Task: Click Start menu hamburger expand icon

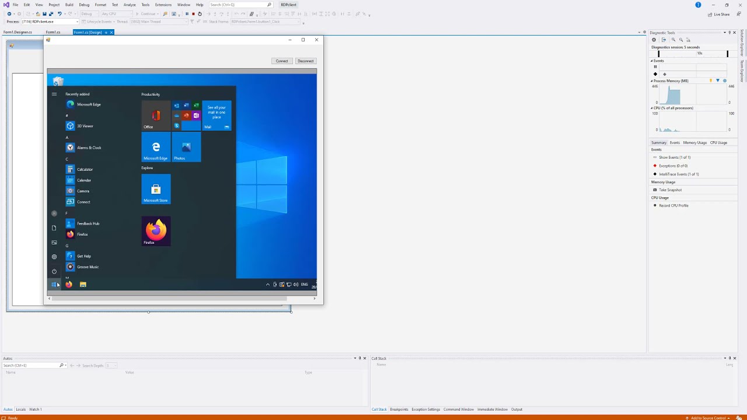Action: [x=54, y=94]
